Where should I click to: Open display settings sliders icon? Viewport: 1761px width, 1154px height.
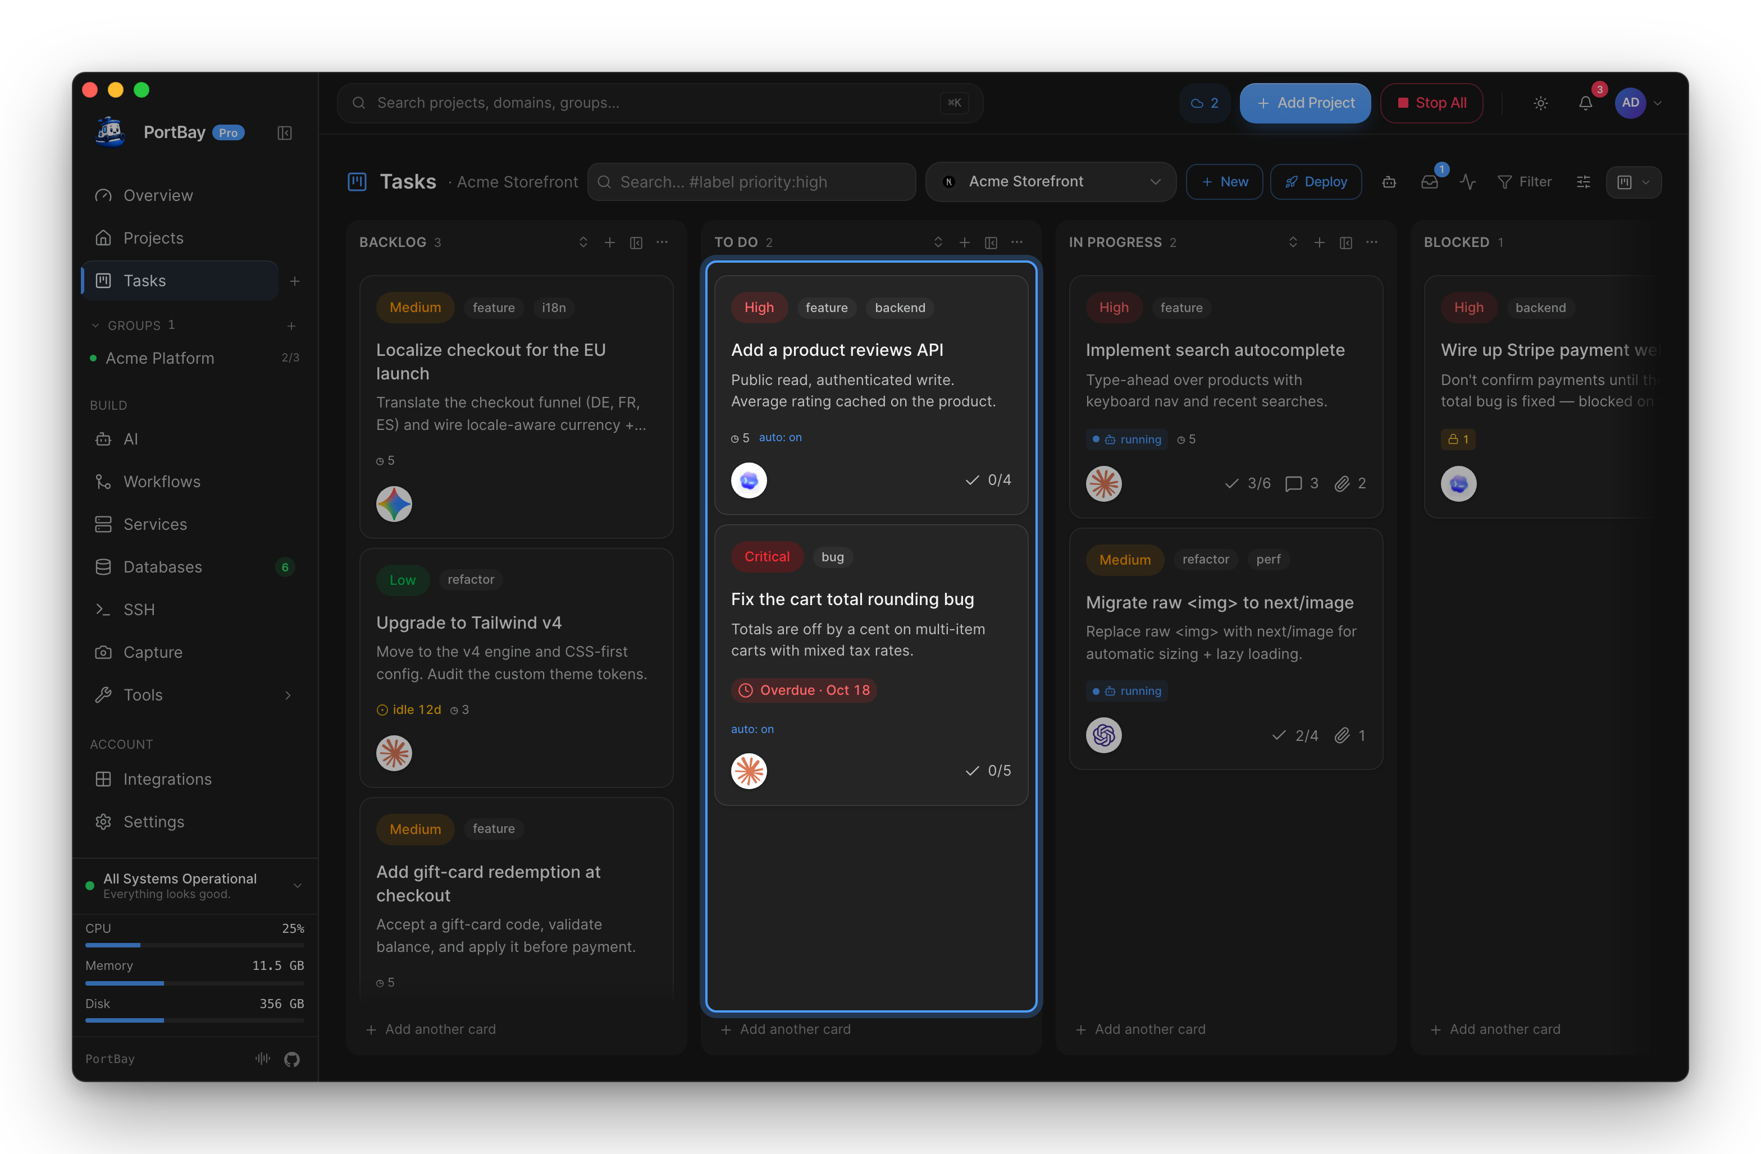tap(1584, 182)
